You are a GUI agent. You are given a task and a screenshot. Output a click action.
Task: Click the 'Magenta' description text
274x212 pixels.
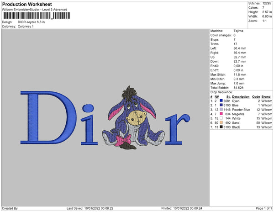coord(238,114)
